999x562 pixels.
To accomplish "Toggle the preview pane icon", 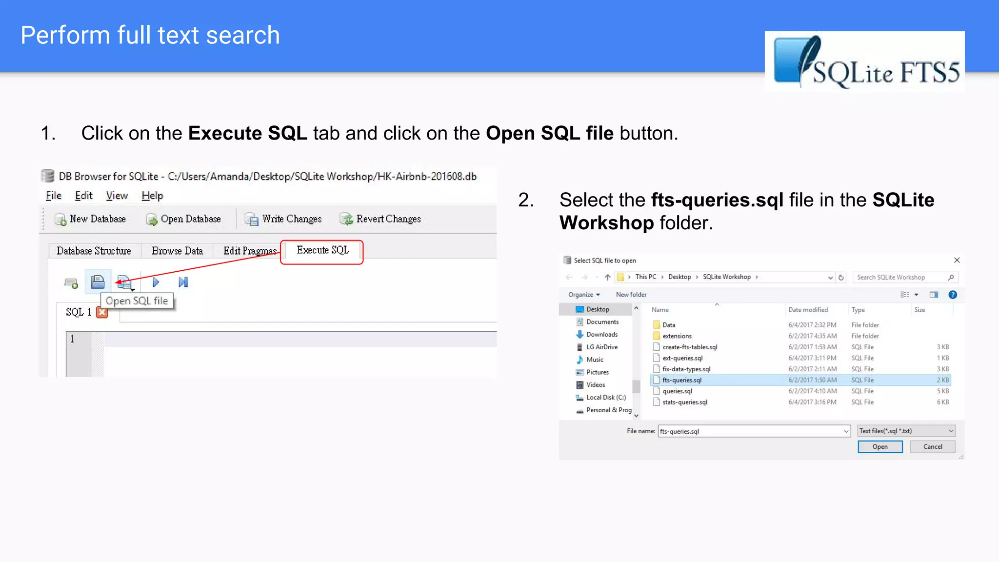I will (x=934, y=295).
